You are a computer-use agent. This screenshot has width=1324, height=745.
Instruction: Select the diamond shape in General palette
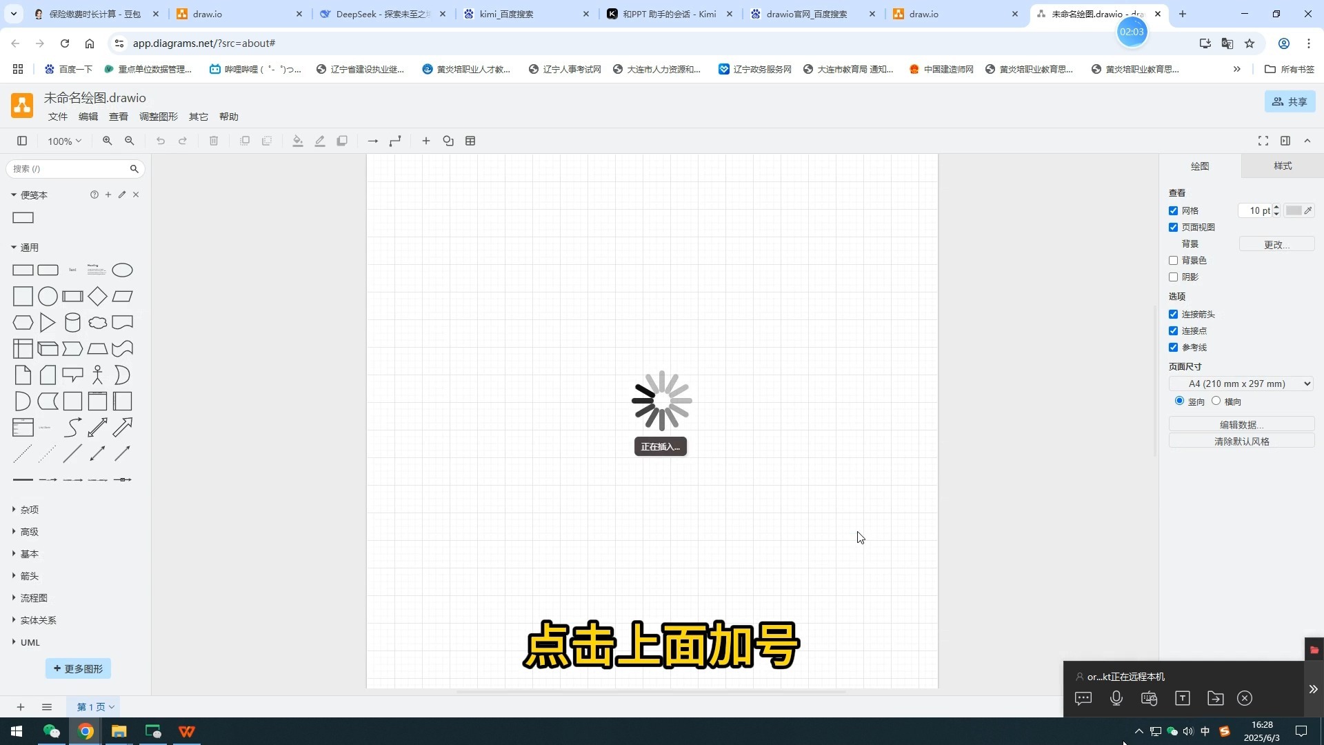pyautogui.click(x=97, y=296)
